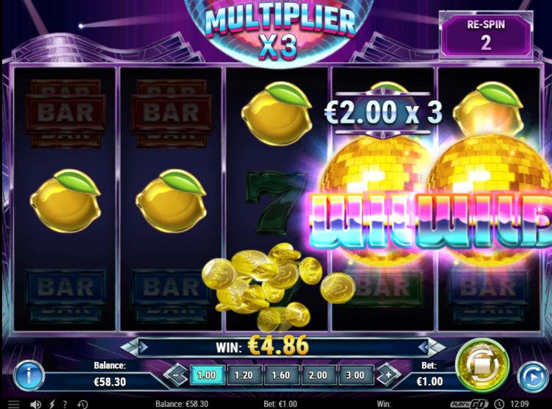Set bet to 2.00

(318, 375)
